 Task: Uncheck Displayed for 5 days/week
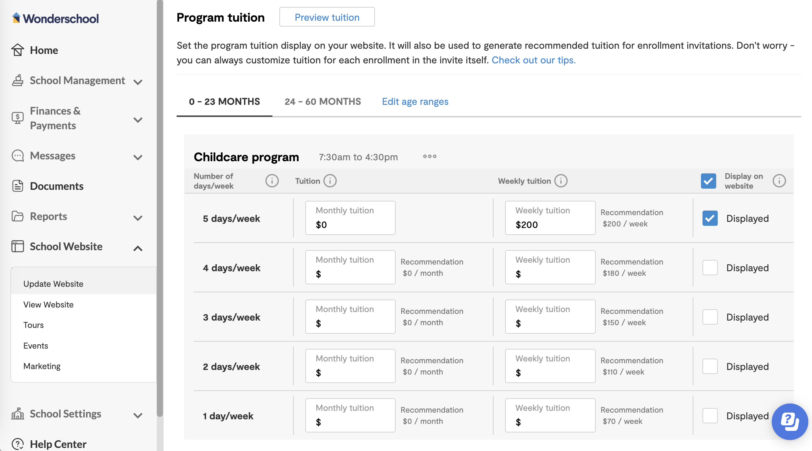pos(710,218)
